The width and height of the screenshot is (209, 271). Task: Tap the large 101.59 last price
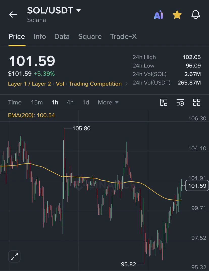pos(32,61)
